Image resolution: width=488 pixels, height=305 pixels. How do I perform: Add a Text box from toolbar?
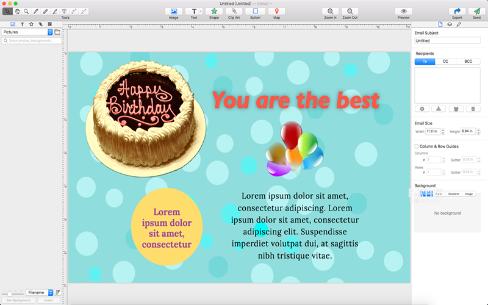(x=193, y=12)
